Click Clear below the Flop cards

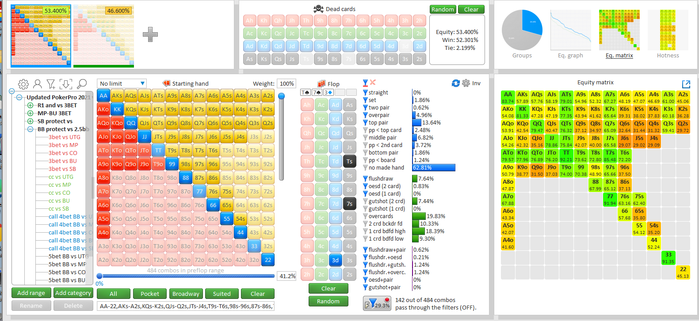point(328,288)
